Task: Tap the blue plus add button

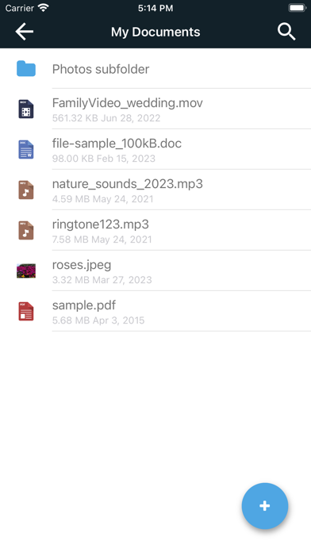Action: click(265, 506)
